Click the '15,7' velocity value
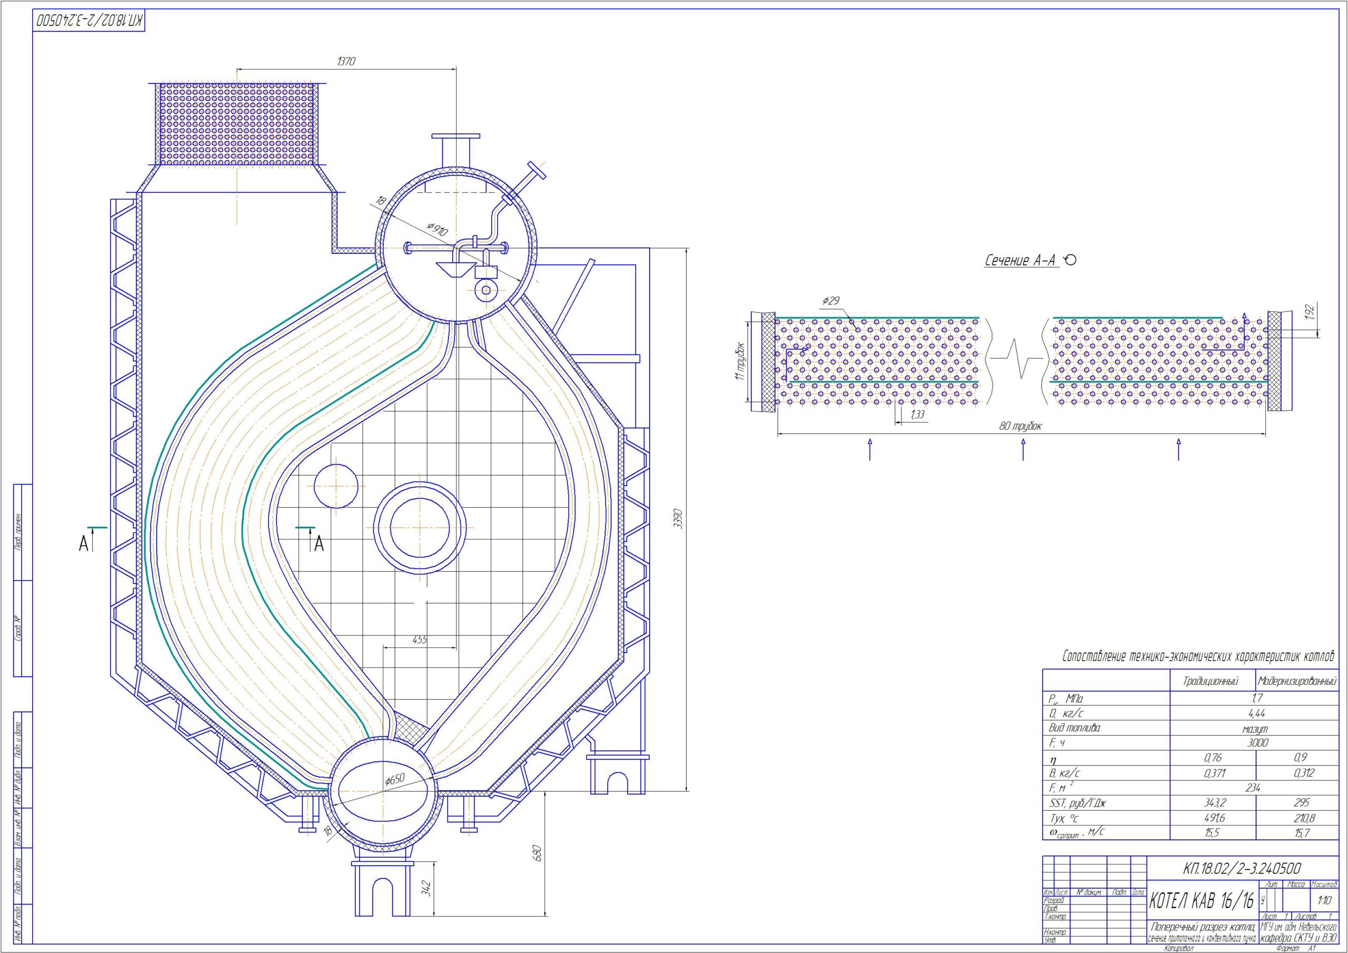1348x953 pixels. click(x=1302, y=832)
